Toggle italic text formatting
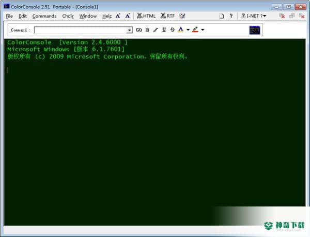310x237 pixels. [156, 29]
